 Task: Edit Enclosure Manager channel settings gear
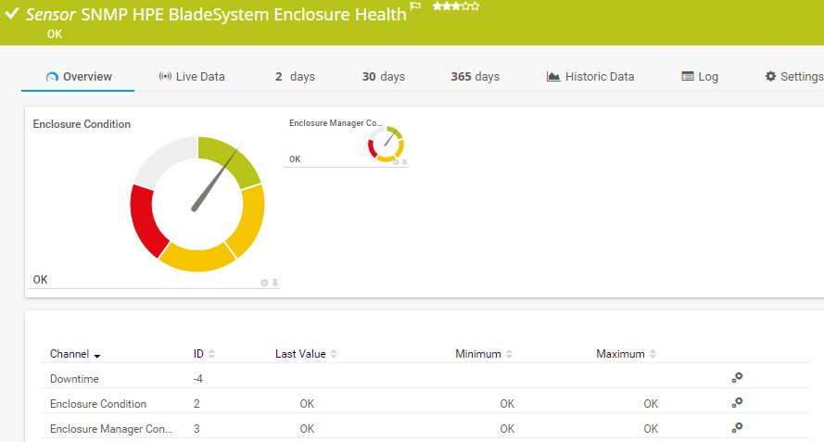pyautogui.click(x=737, y=428)
